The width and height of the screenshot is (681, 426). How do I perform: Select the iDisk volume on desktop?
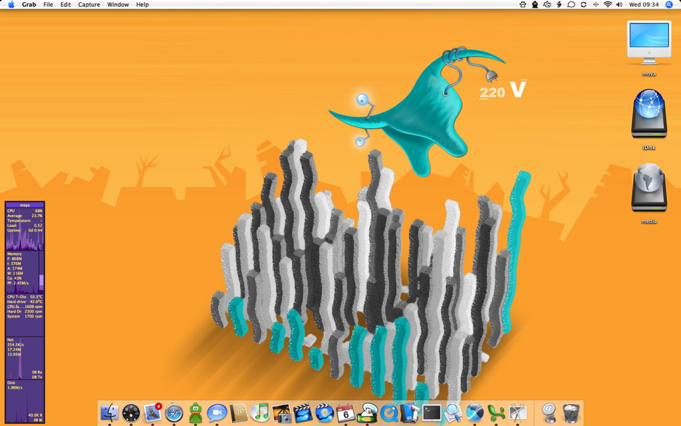tap(649, 114)
